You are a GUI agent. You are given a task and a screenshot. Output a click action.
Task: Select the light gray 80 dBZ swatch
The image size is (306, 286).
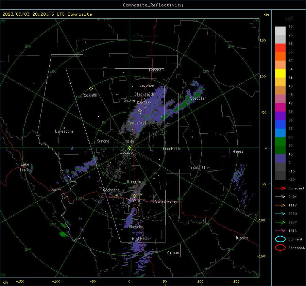[280, 31]
